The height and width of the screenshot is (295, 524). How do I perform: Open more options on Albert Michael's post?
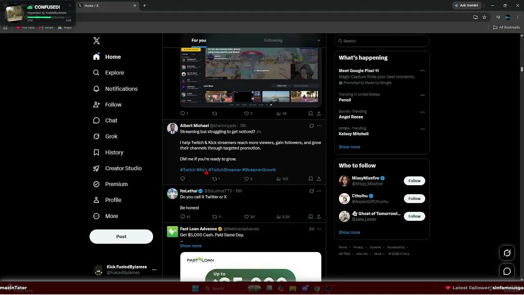[x=319, y=126]
